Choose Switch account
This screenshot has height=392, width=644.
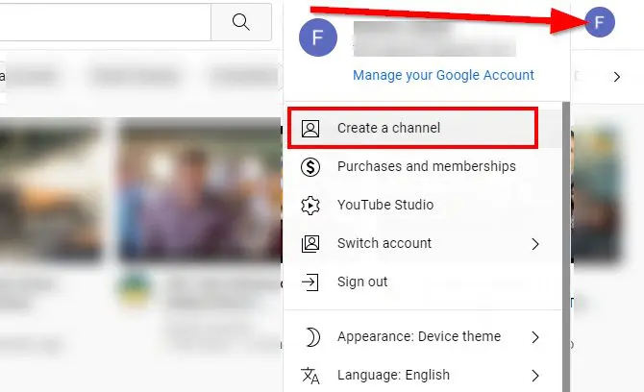tap(422, 243)
